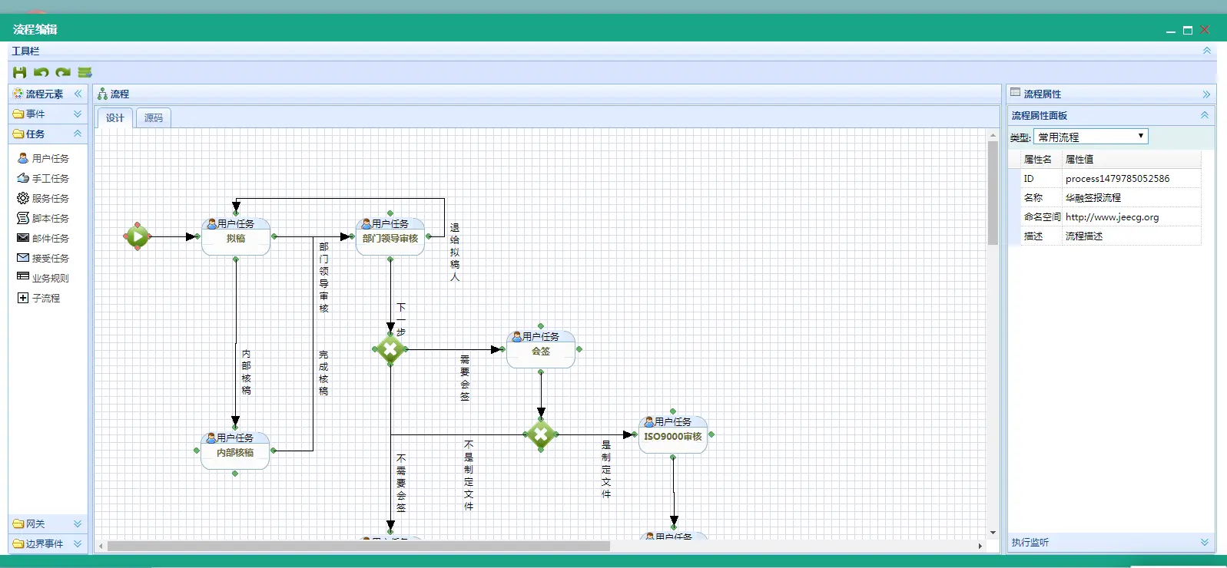Click the green stacked-bars toolbar icon

[85, 72]
